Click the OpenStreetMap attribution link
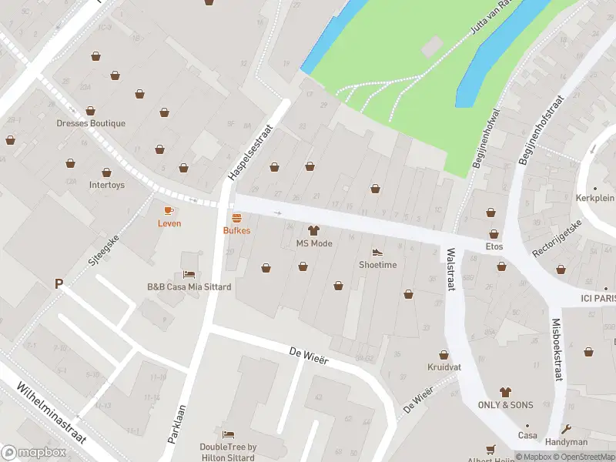616x462 pixels. pos(584,457)
